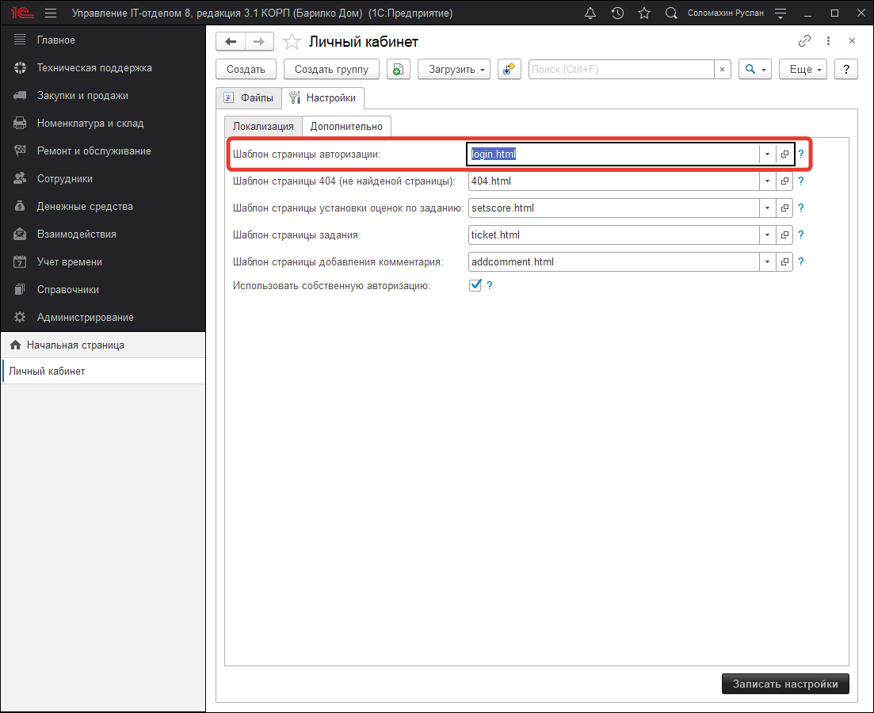
Task: Copy link to this page icon
Action: [x=804, y=41]
